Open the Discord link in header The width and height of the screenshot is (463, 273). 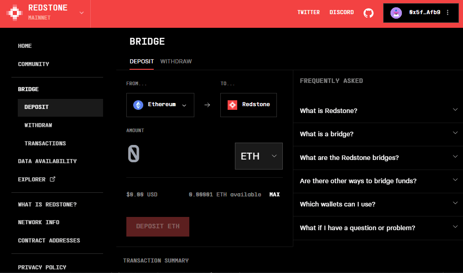point(341,12)
